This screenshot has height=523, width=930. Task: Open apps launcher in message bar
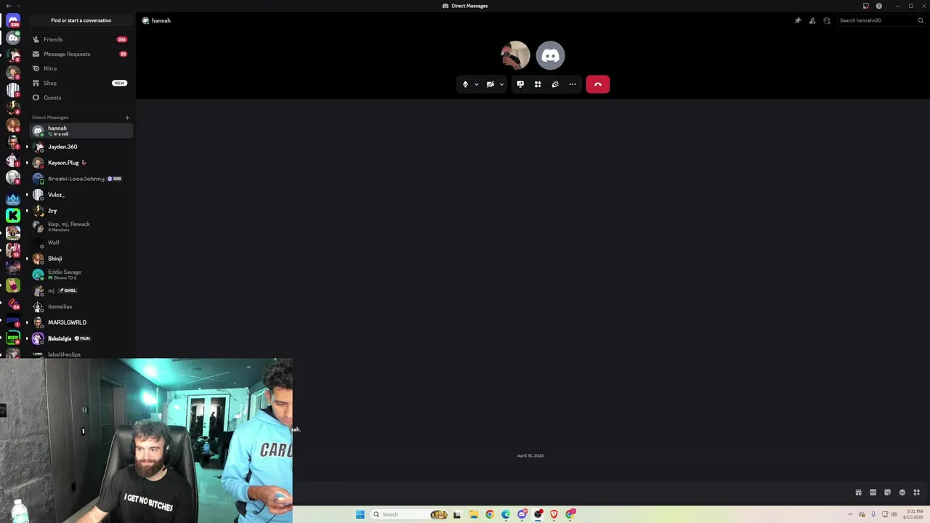tap(916, 492)
